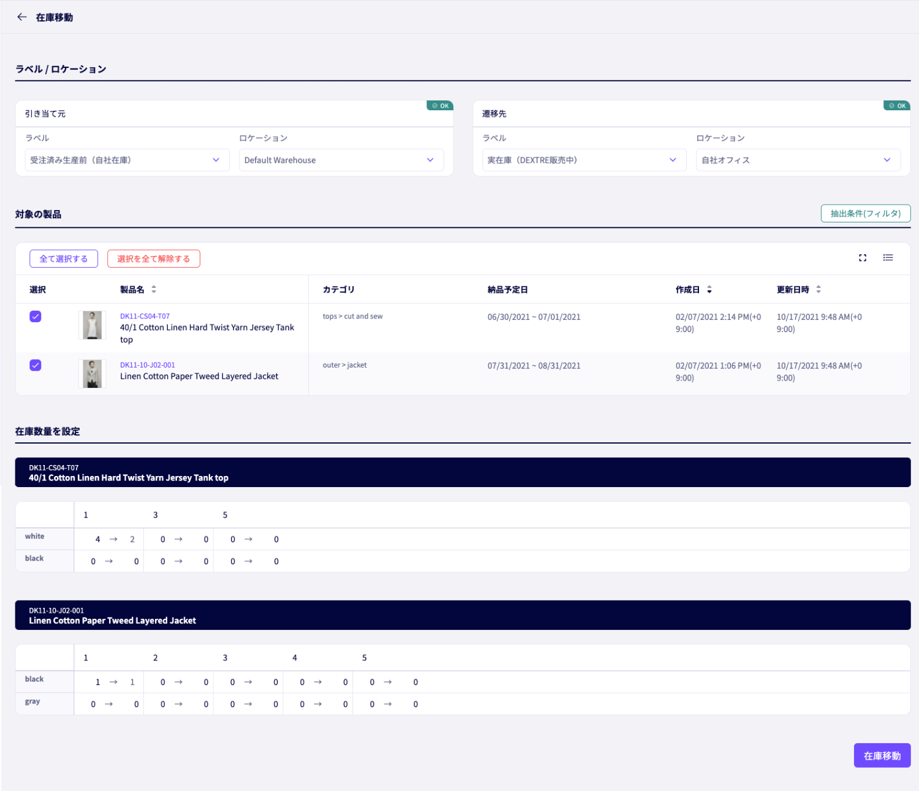Sort by 更新日時 column arrows
The image size is (919, 791).
819,289
